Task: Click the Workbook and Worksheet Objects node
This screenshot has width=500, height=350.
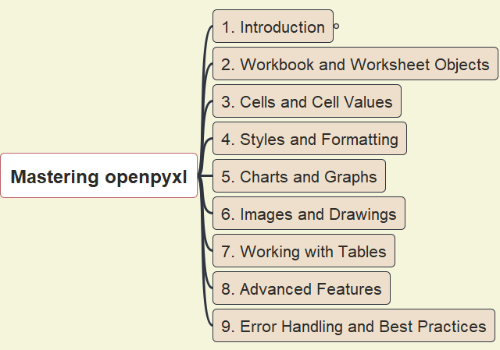Action: [x=355, y=64]
